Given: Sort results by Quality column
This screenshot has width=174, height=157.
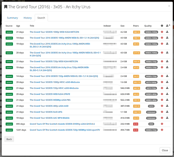Looking at the screenshot, I should coord(148,26).
